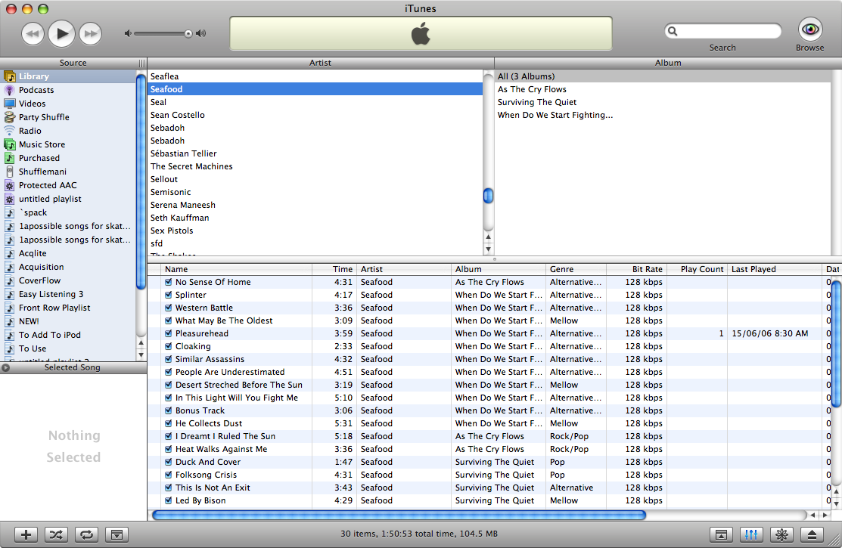
Task: Click the horizontal scrollbar in song list
Action: coord(399,515)
